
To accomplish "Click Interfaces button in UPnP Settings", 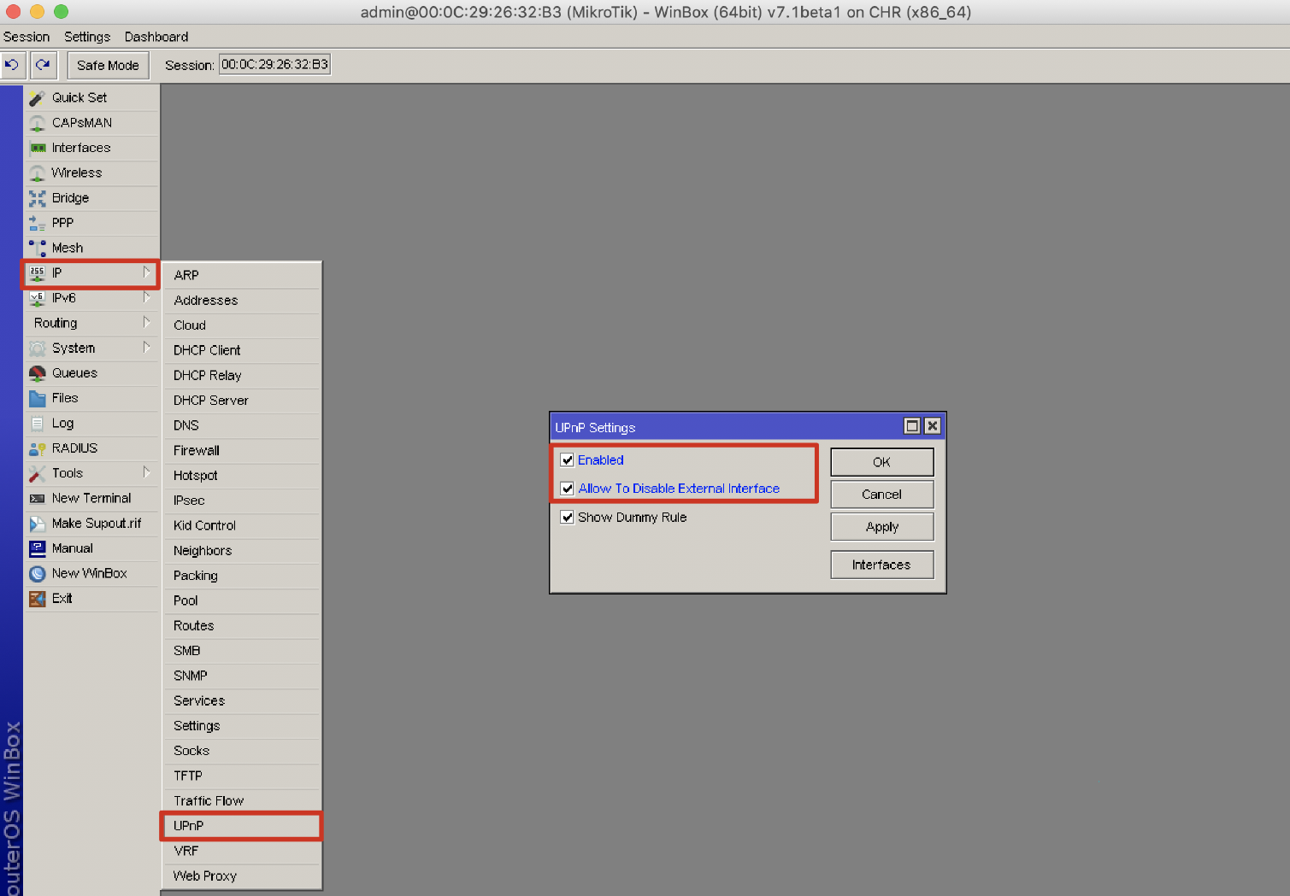I will [x=882, y=565].
